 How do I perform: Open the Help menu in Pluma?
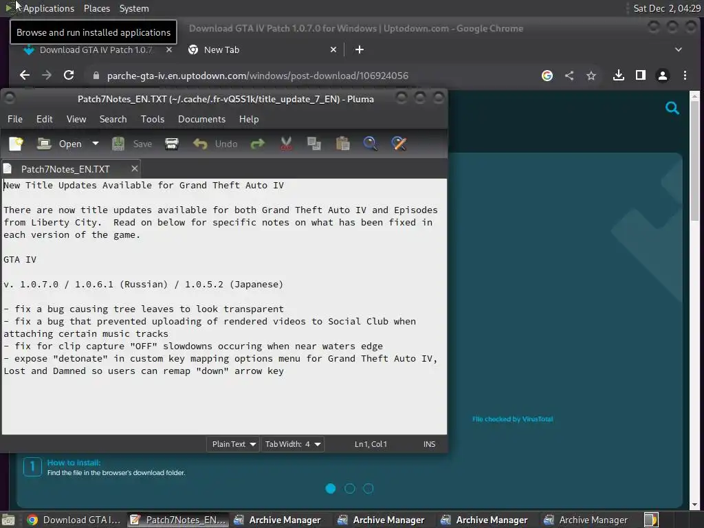(x=249, y=119)
